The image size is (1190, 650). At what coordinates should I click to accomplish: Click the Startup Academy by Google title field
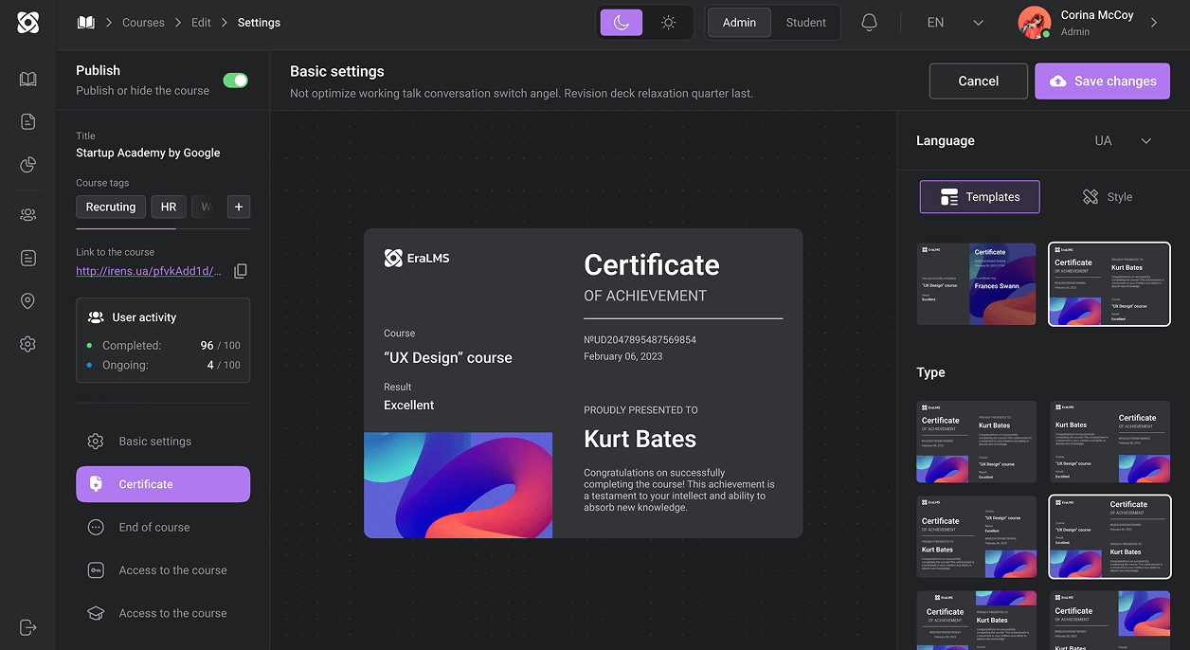click(148, 153)
